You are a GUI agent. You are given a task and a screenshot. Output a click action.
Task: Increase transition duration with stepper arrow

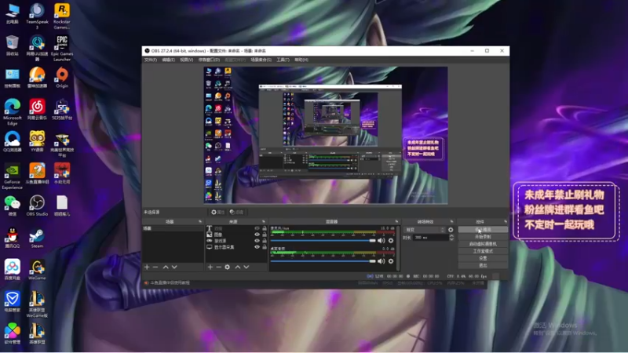[x=452, y=236]
